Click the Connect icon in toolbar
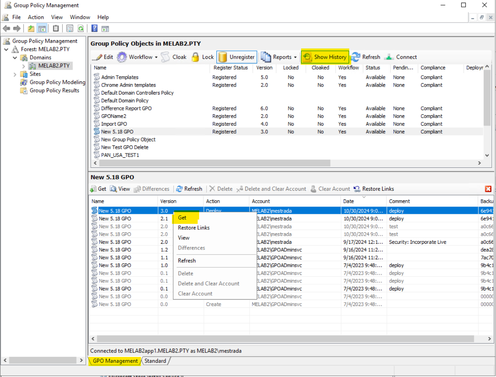496x377 pixels. [x=389, y=57]
